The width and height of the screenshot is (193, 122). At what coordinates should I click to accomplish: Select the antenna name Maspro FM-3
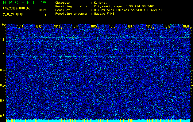tap(104, 14)
